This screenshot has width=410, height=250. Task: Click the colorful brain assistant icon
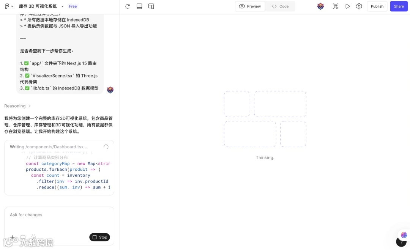[x=404, y=235]
